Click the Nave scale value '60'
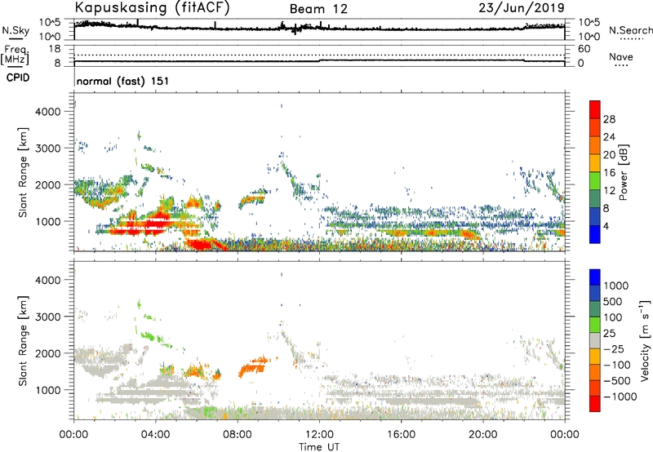653x452 pixels. click(584, 49)
